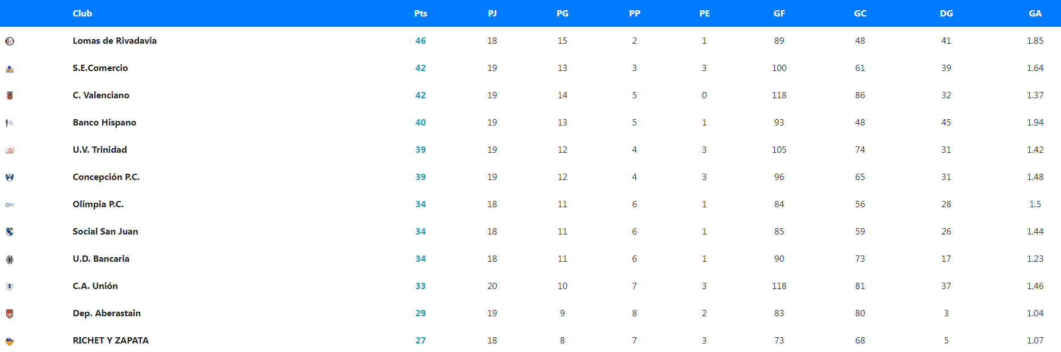The height and width of the screenshot is (352, 1061).
Task: Sort the table by Pts column header
Action: (421, 14)
